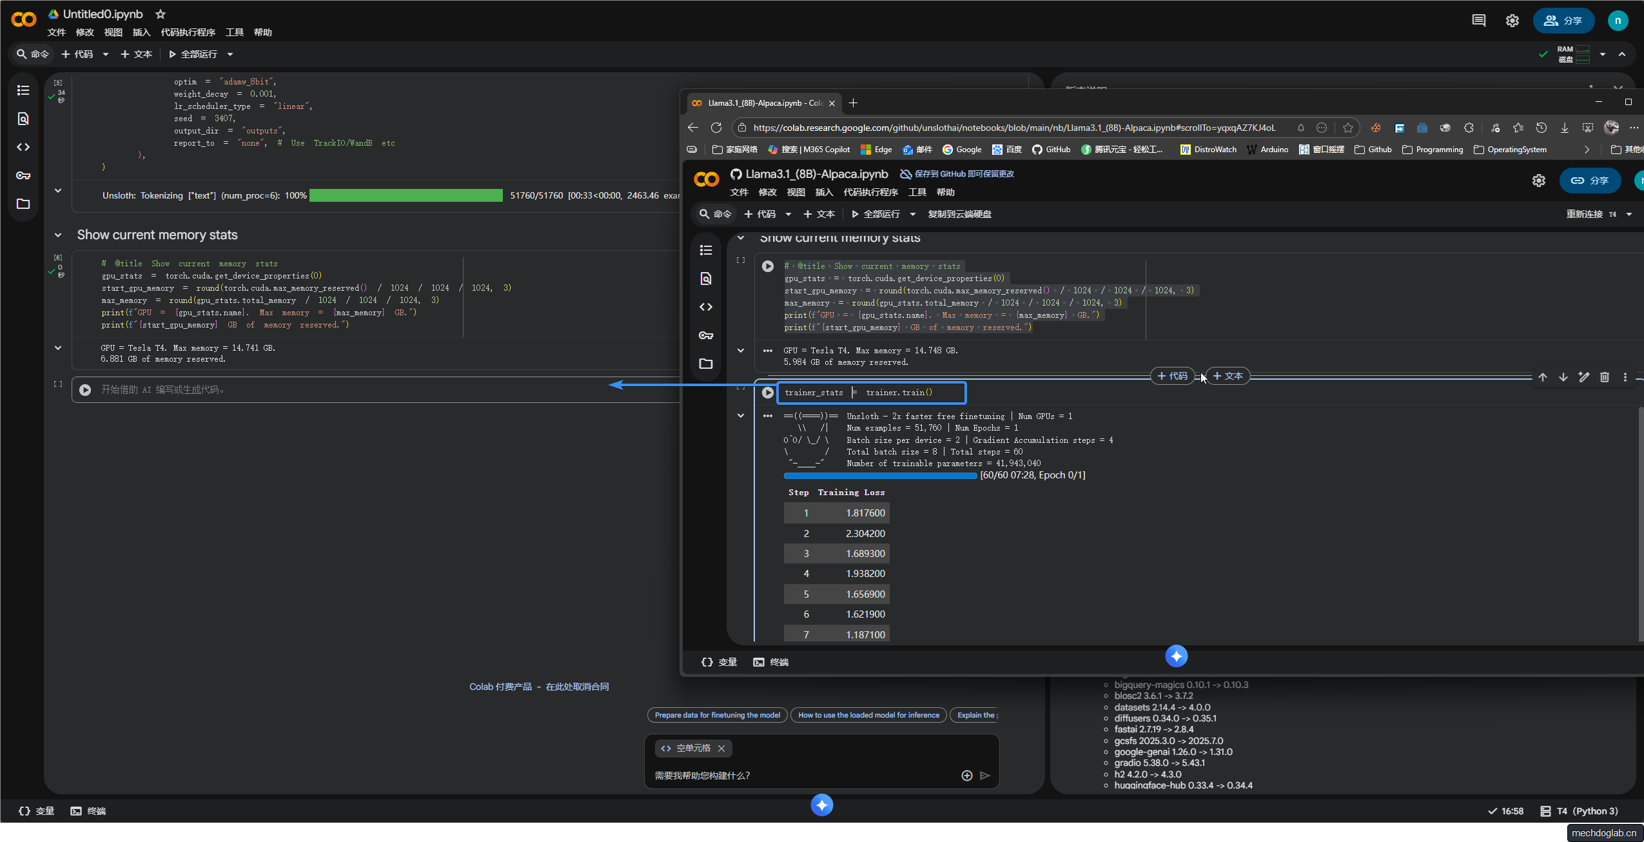The image size is (1644, 842).
Task: Collapse the Show current memory stats section
Action: 58,235
